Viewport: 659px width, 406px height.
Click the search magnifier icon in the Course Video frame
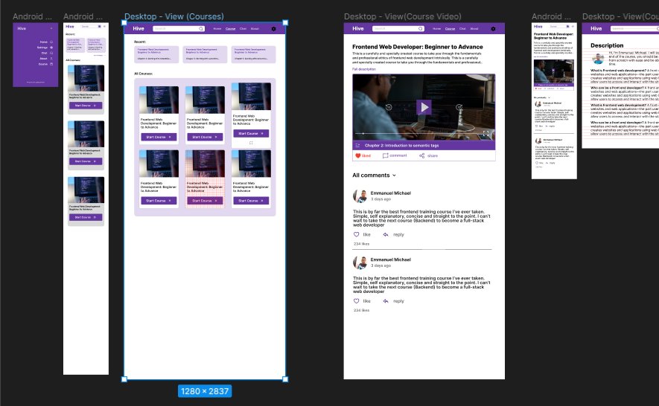[420, 28]
